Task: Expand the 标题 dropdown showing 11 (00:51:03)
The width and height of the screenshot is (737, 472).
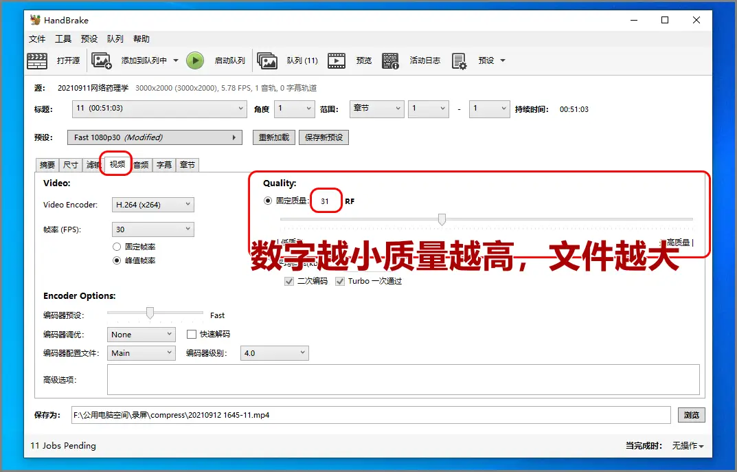Action: tap(159, 109)
